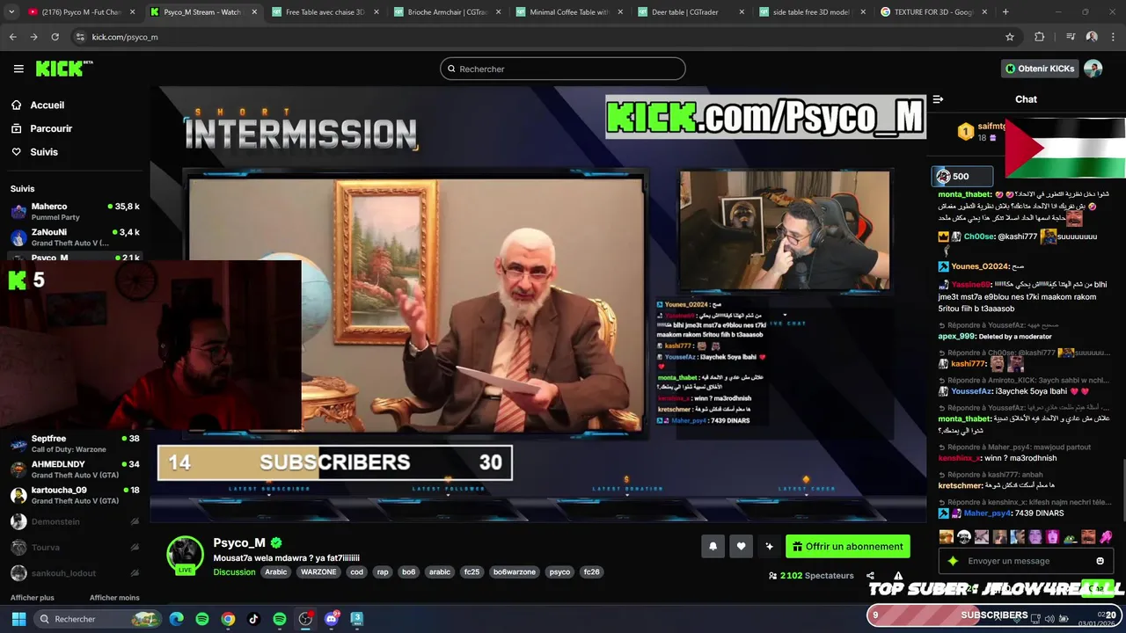Open Septfree channel in Suivis list
The width and height of the screenshot is (1126, 633).
tap(75, 443)
